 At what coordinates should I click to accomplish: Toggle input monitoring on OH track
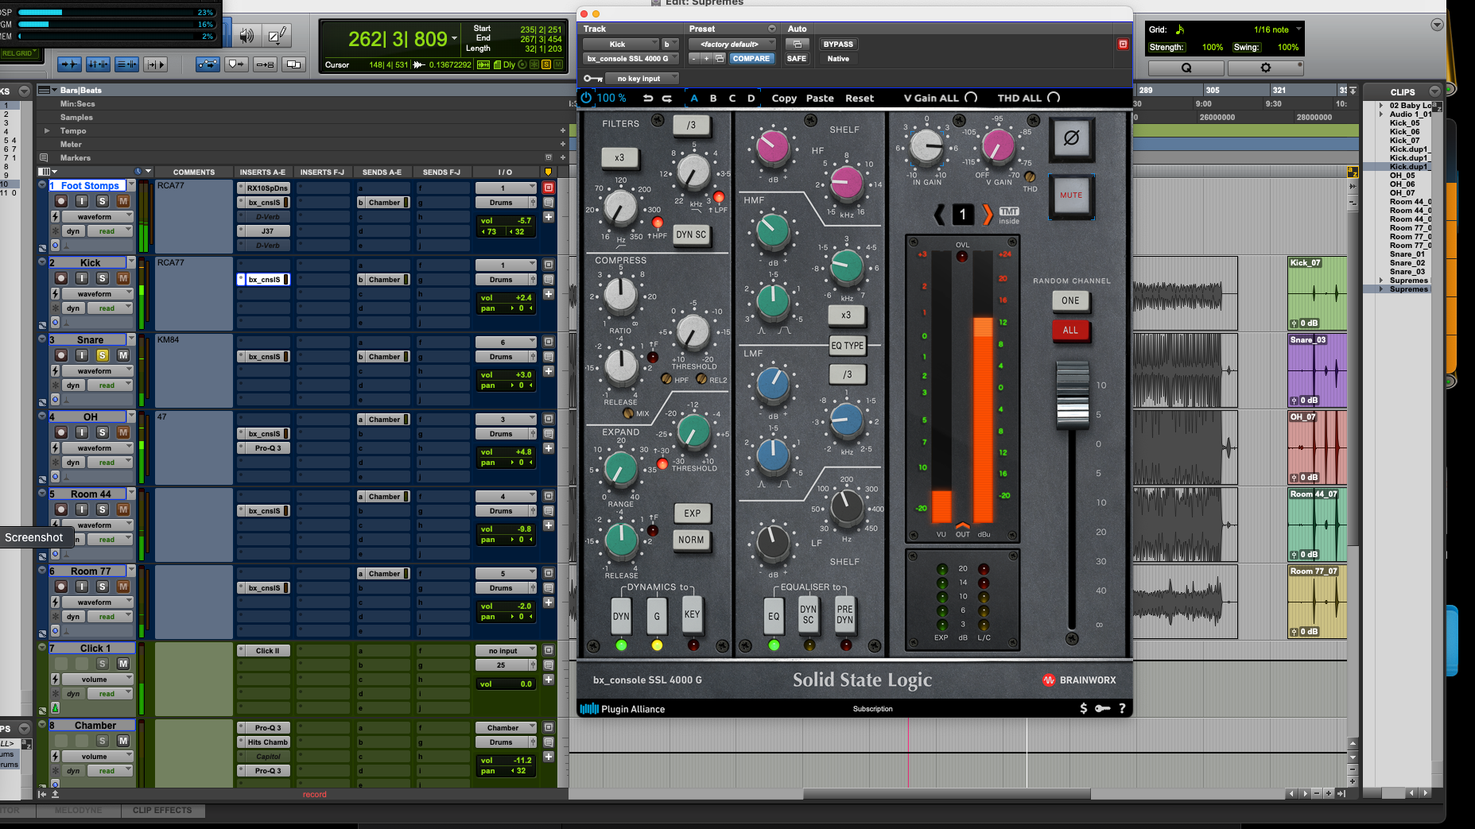click(x=82, y=432)
